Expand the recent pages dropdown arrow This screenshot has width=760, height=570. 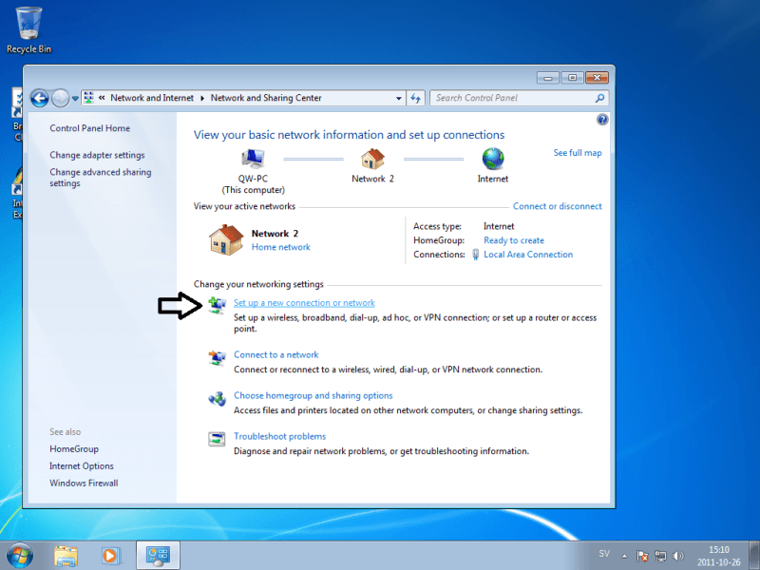(x=75, y=98)
